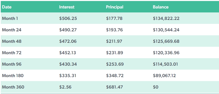This screenshot has width=219, height=94.
Task: Select the Month 72 row label
Action: click(x=12, y=53)
